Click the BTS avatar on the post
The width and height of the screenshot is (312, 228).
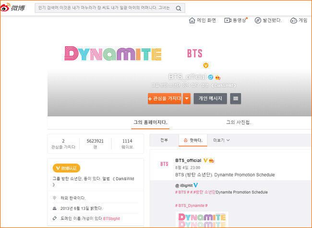[x=164, y=164]
